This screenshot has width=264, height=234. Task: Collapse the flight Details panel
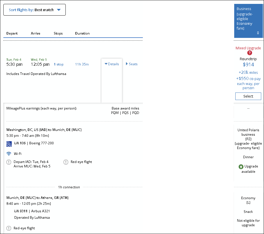(112, 64)
